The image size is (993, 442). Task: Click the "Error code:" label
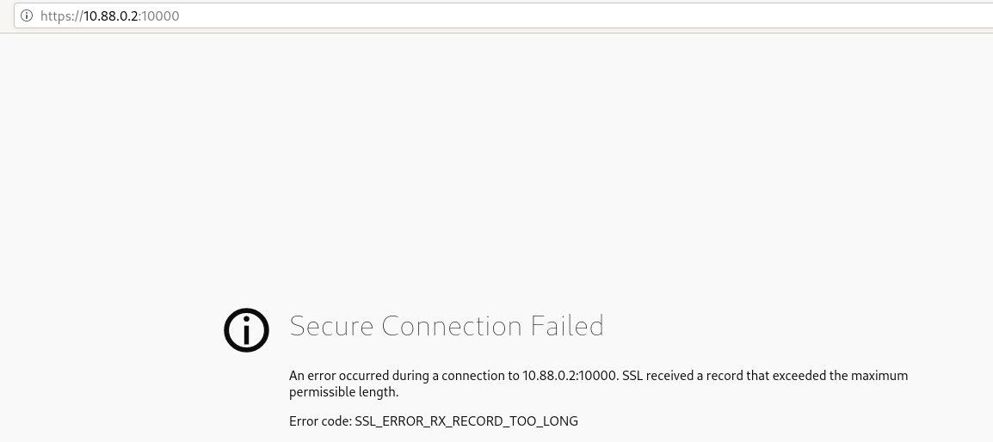point(320,421)
